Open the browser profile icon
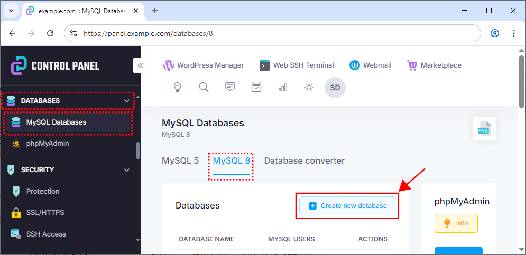 [x=495, y=33]
